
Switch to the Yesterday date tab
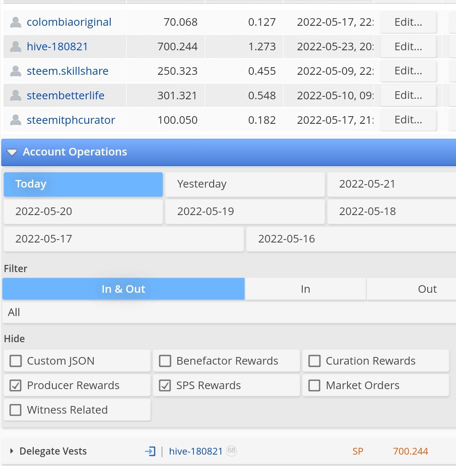(x=245, y=184)
